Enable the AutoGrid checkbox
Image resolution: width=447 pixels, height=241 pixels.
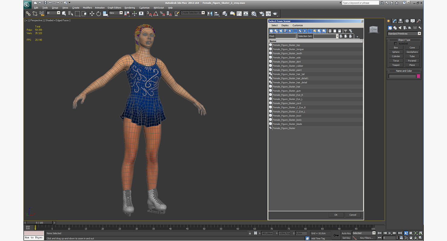[x=396, y=44]
